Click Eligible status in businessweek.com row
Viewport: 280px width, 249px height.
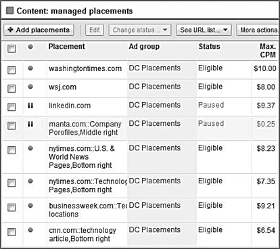[x=210, y=206]
